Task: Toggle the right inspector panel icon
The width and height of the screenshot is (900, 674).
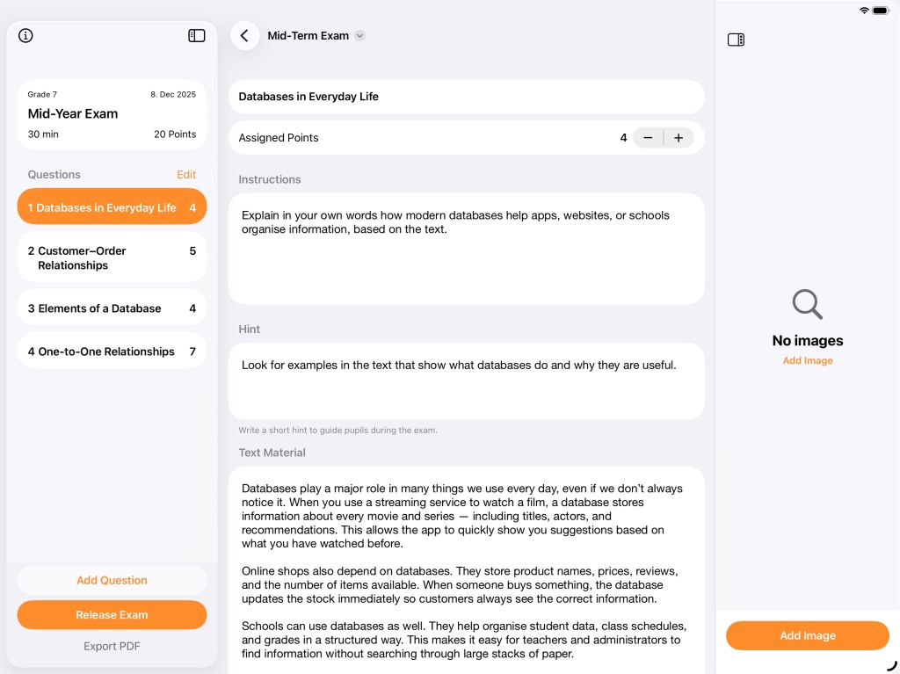Action: (x=736, y=40)
